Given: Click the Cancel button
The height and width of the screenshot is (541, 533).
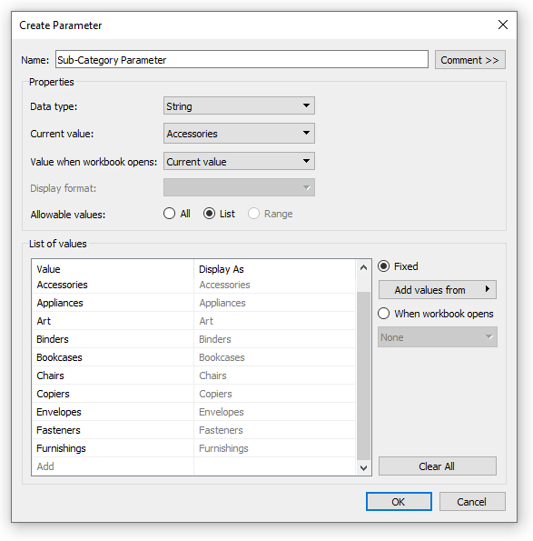Looking at the screenshot, I should point(472,502).
